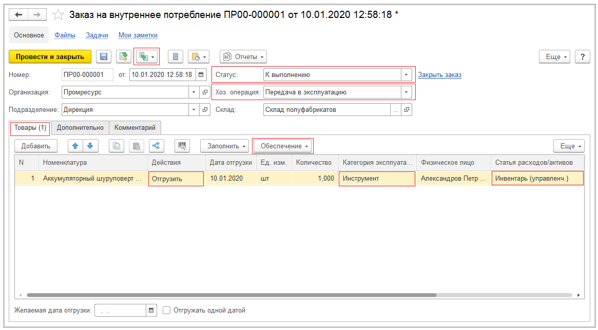Open the Обеспечение dropdown menu
The width and height of the screenshot is (598, 330).
[283, 146]
